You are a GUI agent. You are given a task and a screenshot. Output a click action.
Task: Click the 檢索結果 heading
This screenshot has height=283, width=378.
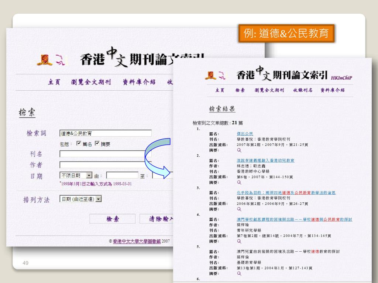(x=222, y=109)
